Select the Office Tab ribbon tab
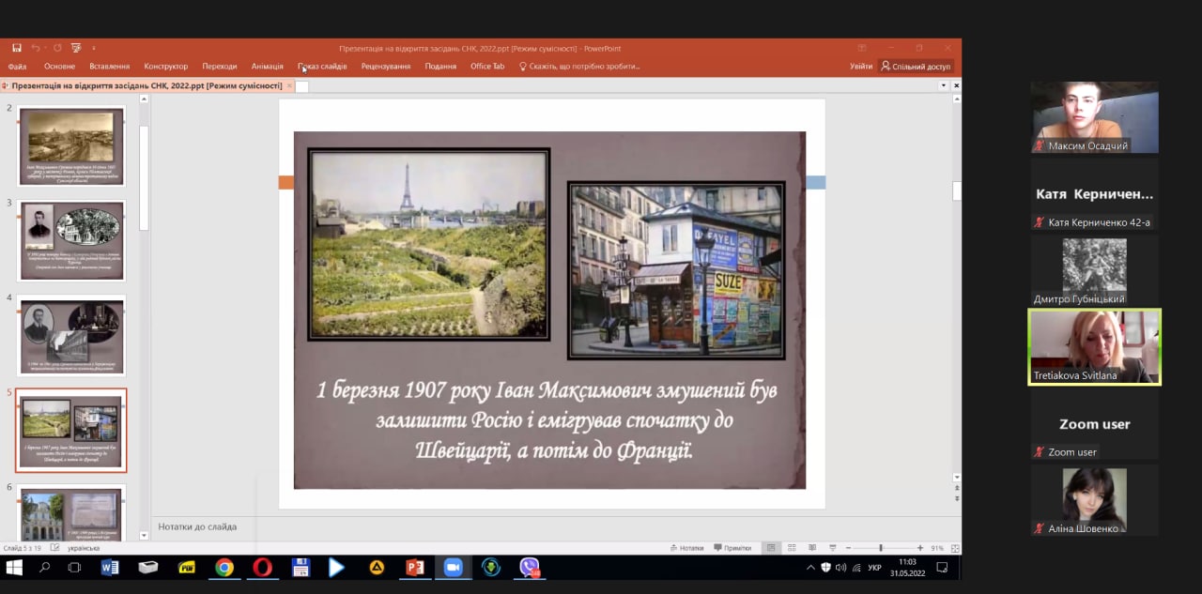Viewport: 1202px width, 594px height. pos(487,67)
